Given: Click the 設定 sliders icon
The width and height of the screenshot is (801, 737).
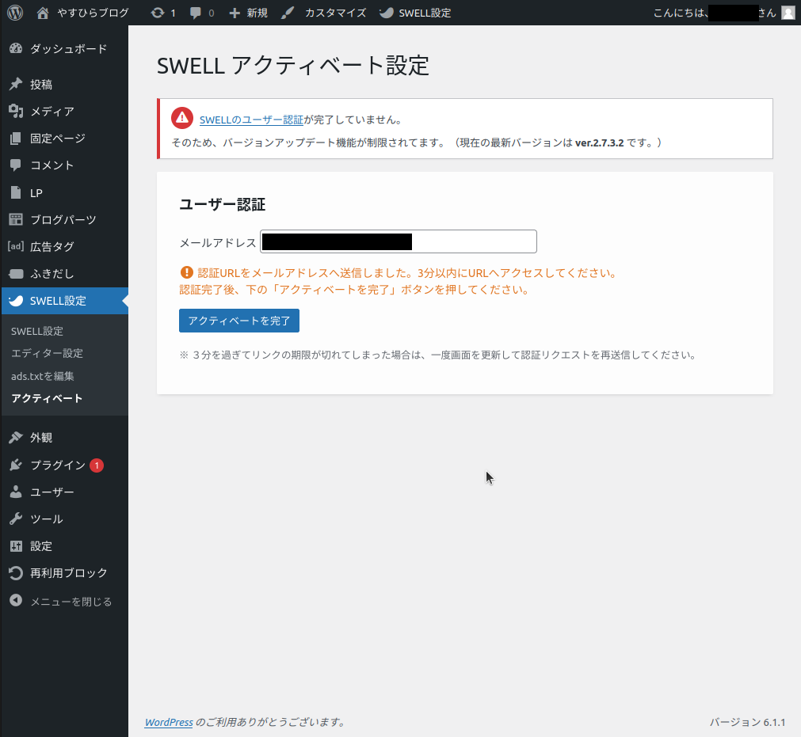Looking at the screenshot, I should 16,546.
